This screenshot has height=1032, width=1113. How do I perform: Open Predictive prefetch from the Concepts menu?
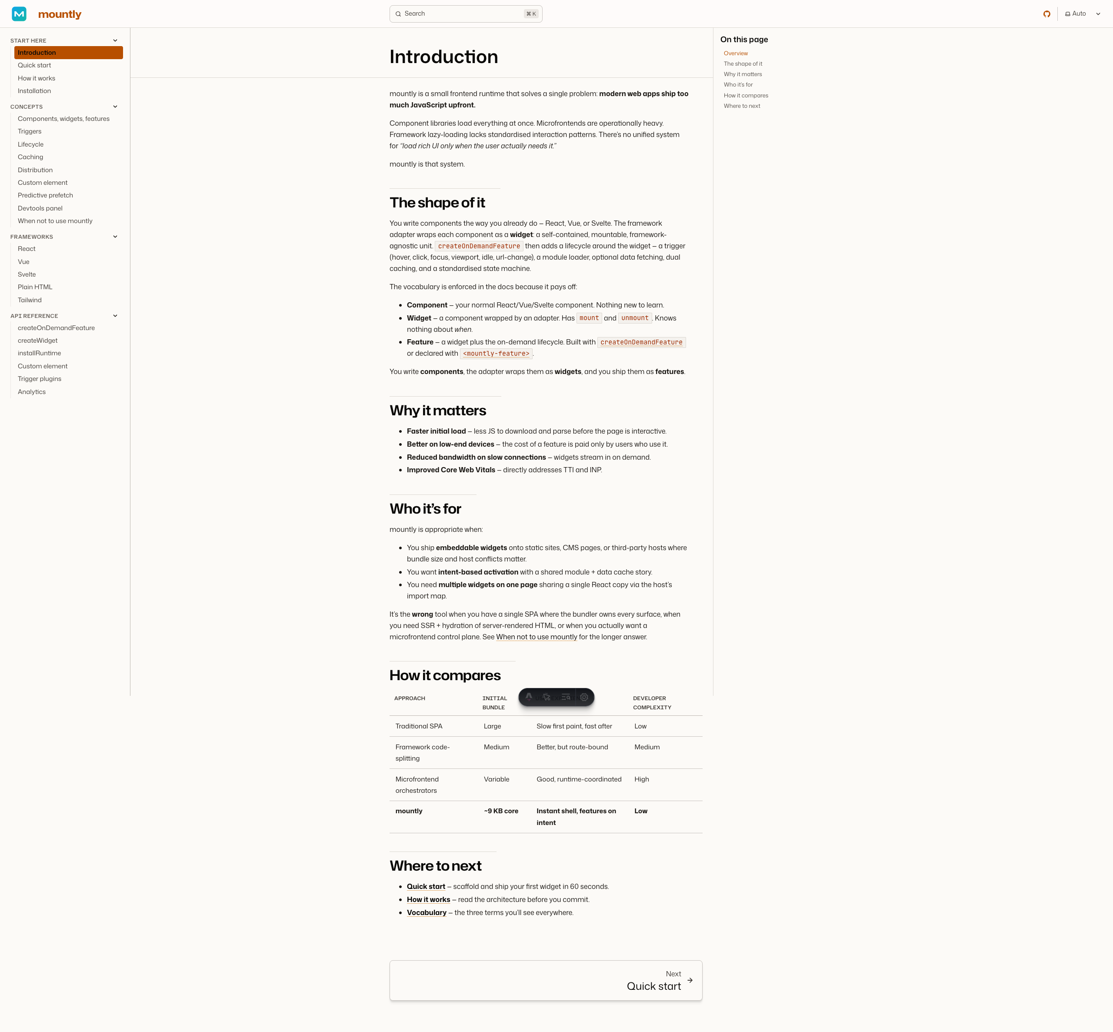(x=45, y=195)
